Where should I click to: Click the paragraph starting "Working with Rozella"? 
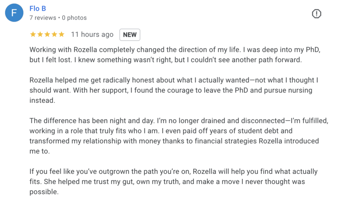[x=175, y=55]
